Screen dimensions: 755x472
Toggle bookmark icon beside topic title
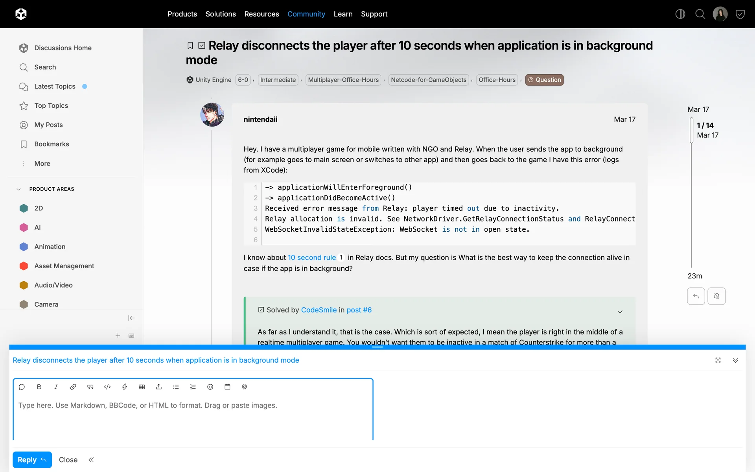point(190,46)
